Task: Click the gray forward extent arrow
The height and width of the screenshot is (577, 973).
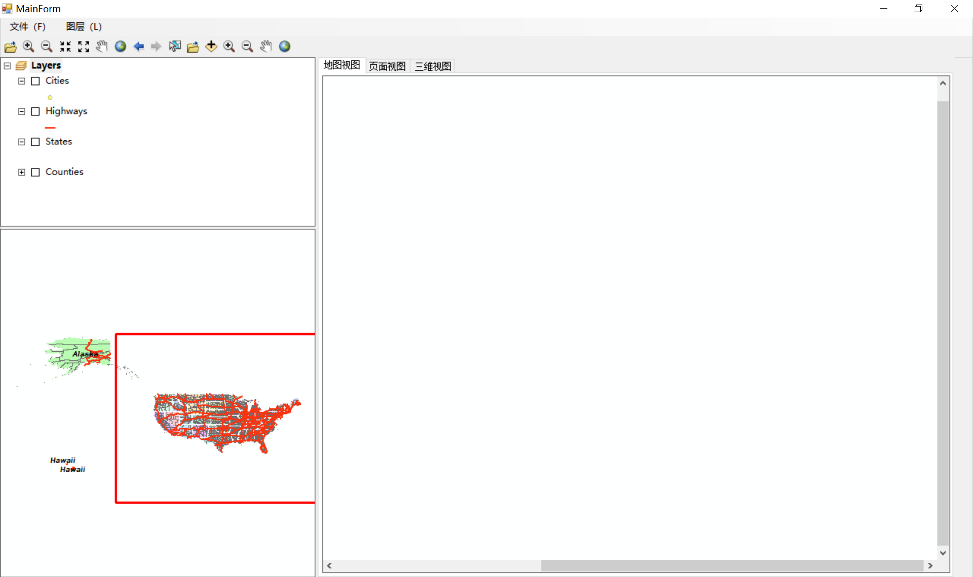Action: (156, 47)
